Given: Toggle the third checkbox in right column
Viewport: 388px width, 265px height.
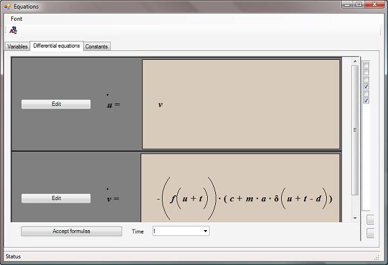Looking at the screenshot, I should click(366, 79).
